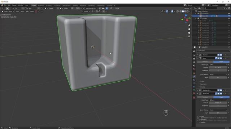
Task: Open the viewport Add menu
Action: tap(27, 11)
